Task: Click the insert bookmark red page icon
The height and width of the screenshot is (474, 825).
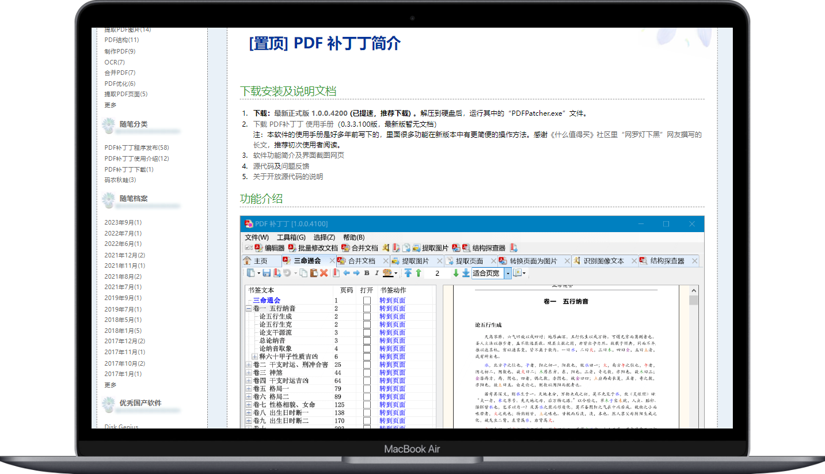Action: tap(336, 273)
